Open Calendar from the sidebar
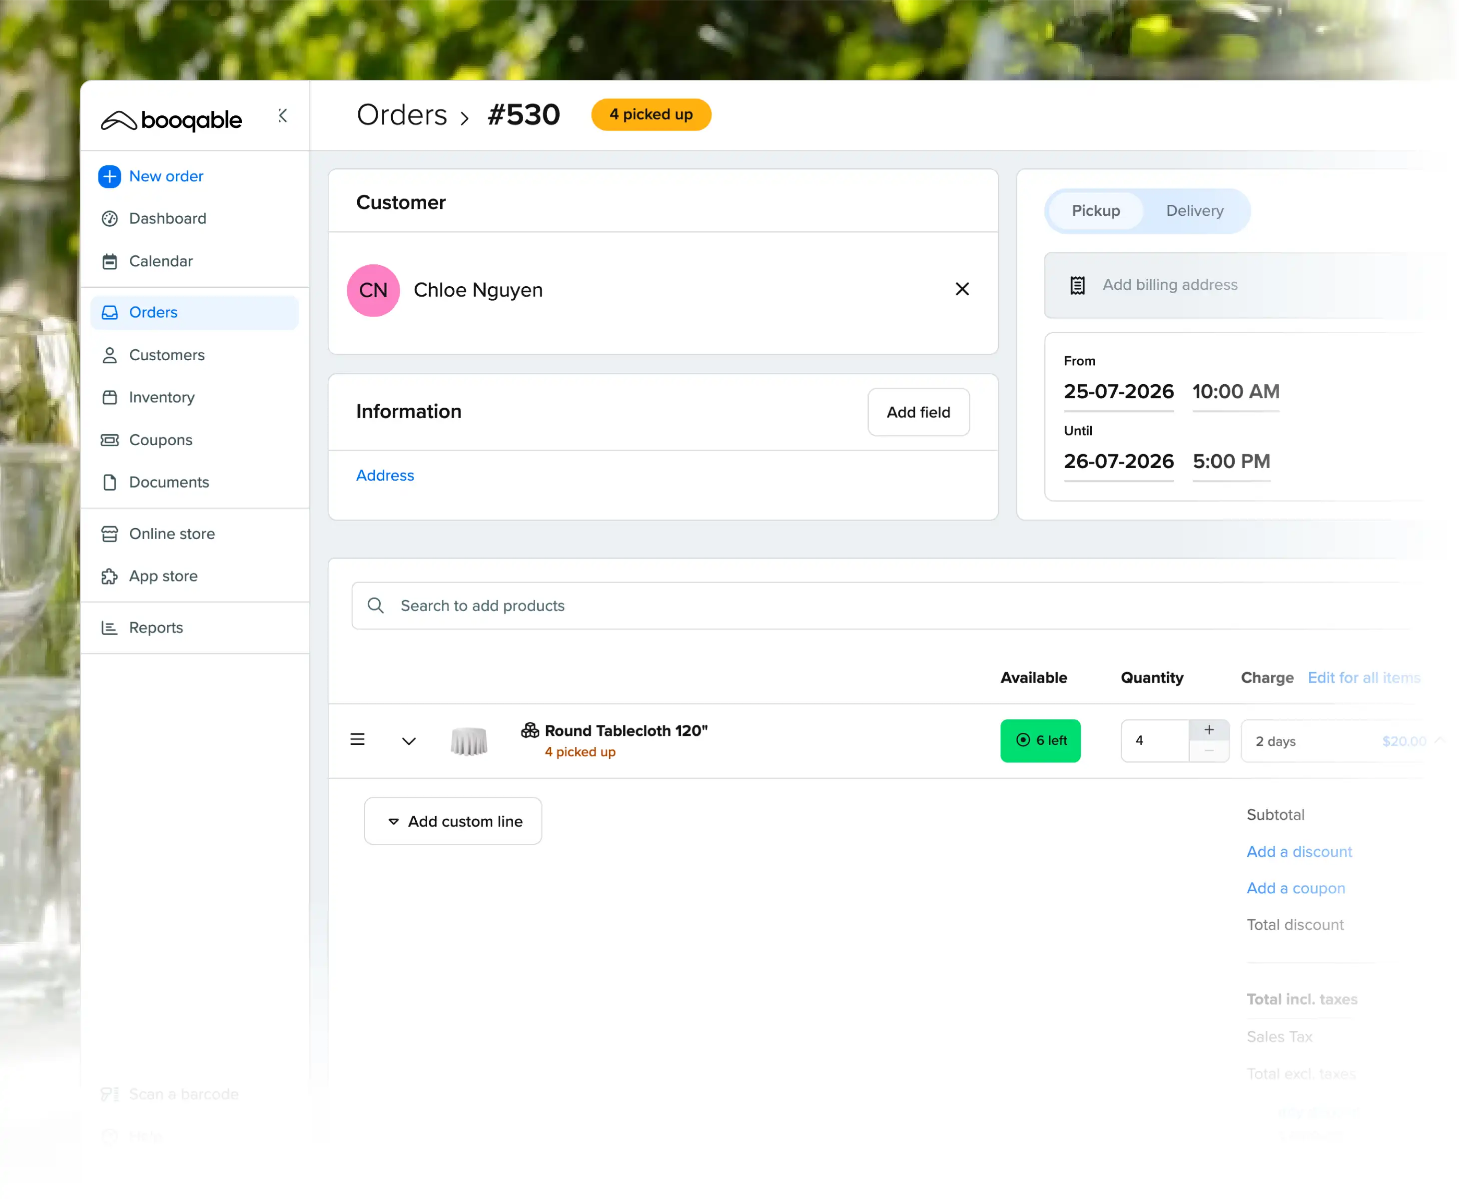 tap(160, 261)
